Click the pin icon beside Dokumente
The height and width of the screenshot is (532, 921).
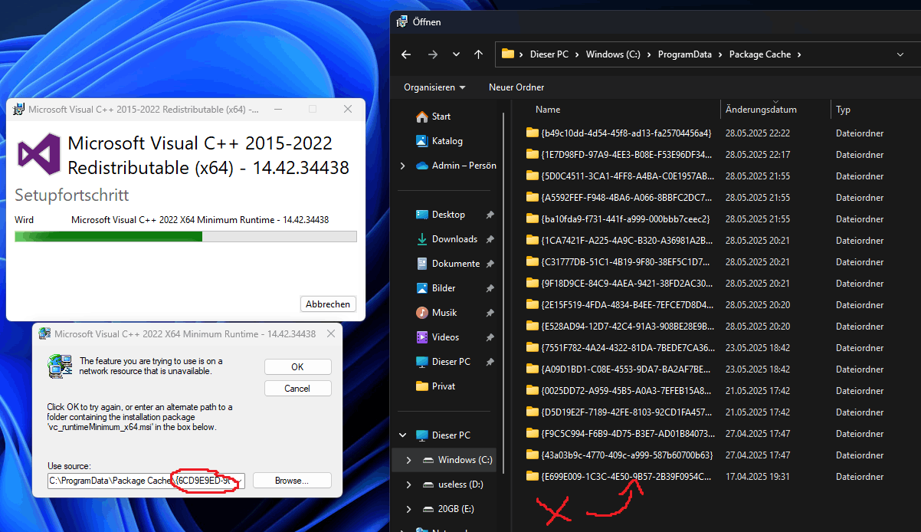pyautogui.click(x=490, y=264)
